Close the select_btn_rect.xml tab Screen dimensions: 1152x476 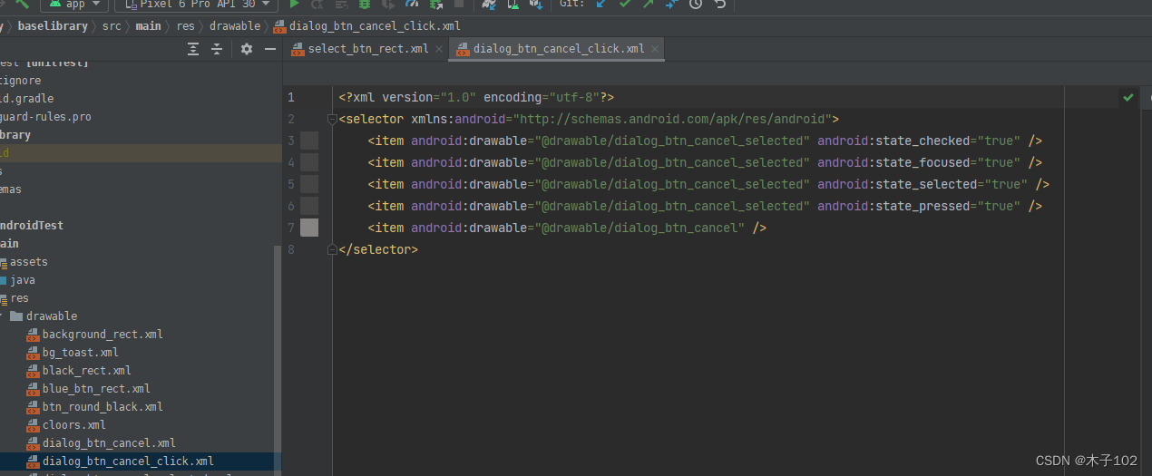coord(439,49)
